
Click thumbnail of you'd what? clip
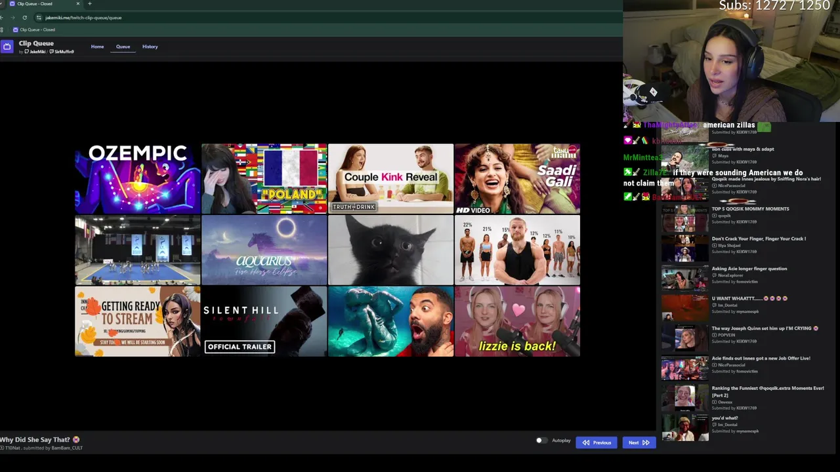684,427
